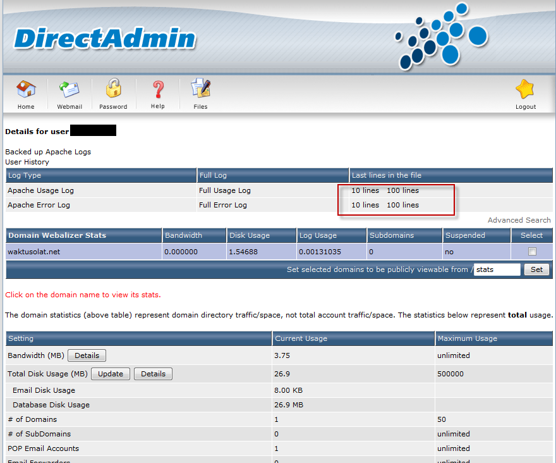Click the Password padlock icon
556x463 pixels.
point(114,88)
